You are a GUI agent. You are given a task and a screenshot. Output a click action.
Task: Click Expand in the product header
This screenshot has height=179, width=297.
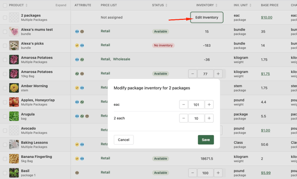coord(61,5)
